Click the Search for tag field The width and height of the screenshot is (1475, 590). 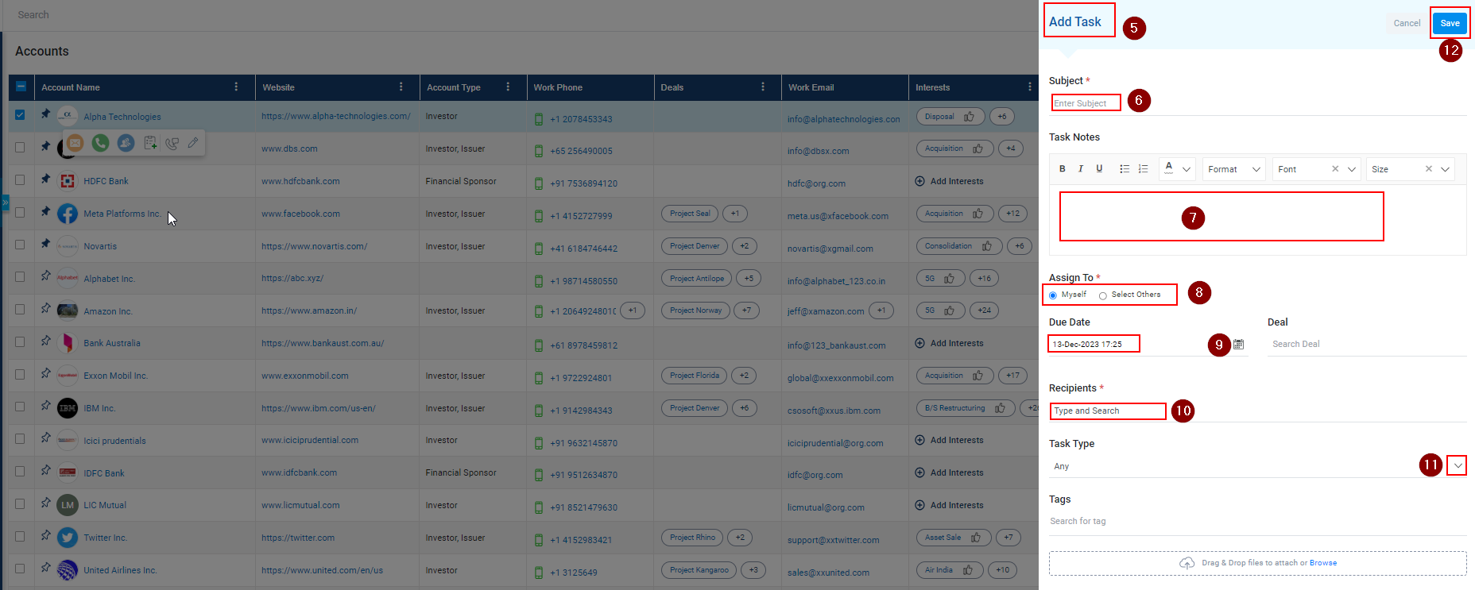coord(1257,521)
